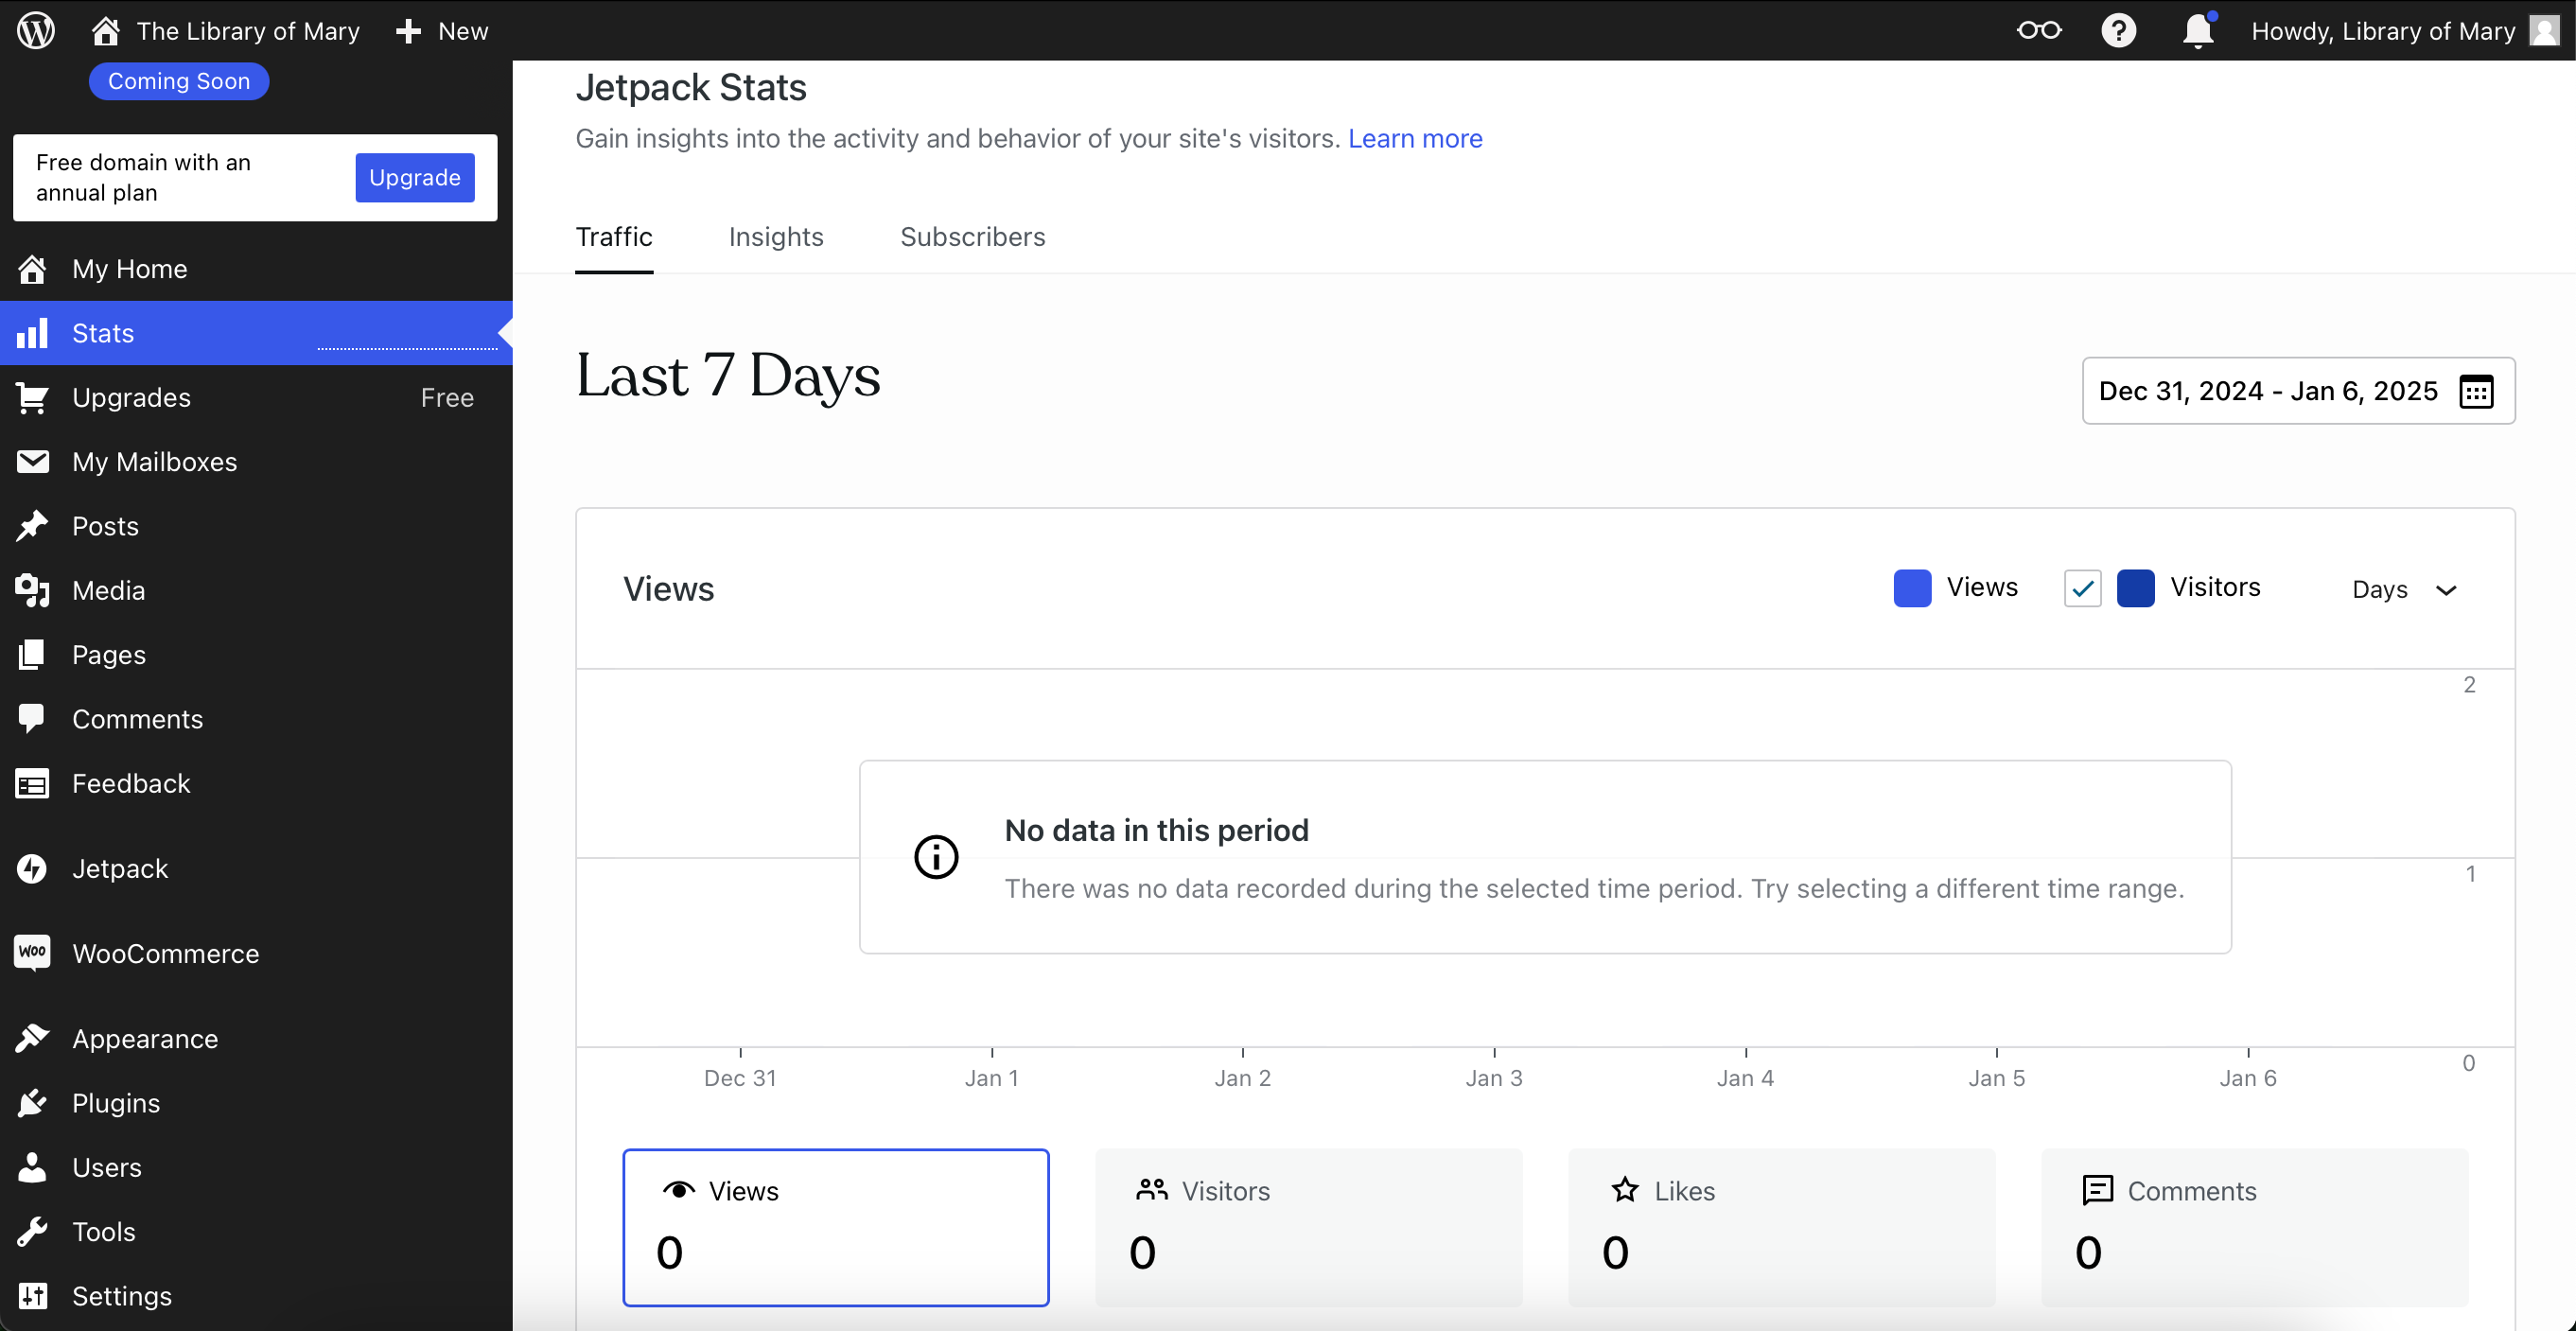Open the Reader glasses icon in toolbar
Viewport: 2576px width, 1331px height.
[x=2039, y=30]
